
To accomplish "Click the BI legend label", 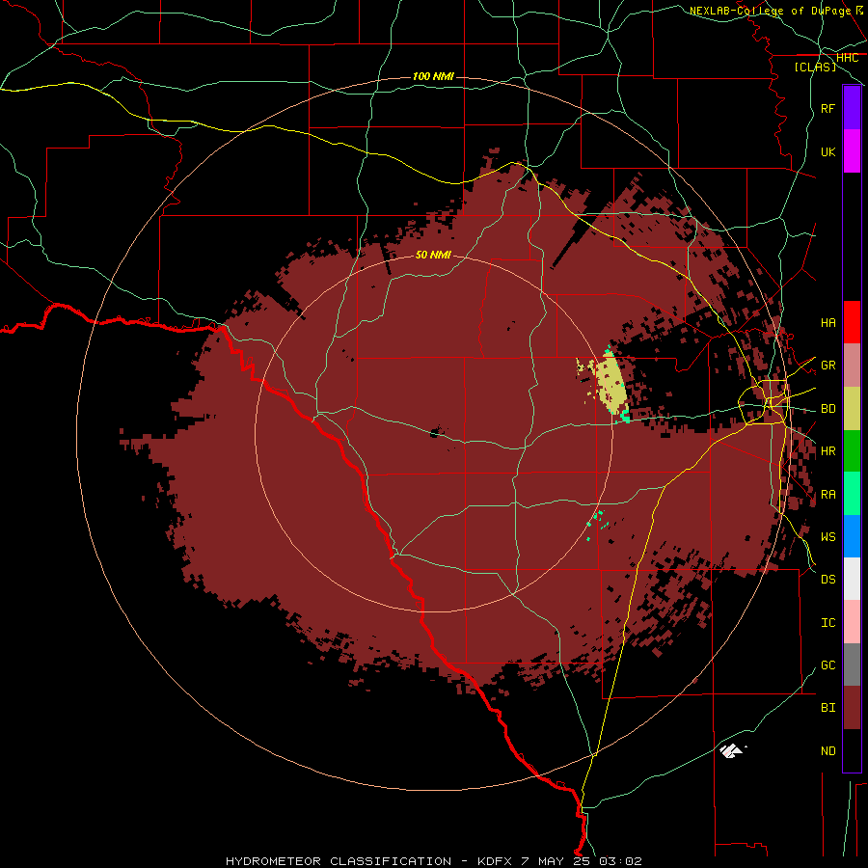I will click(x=828, y=708).
